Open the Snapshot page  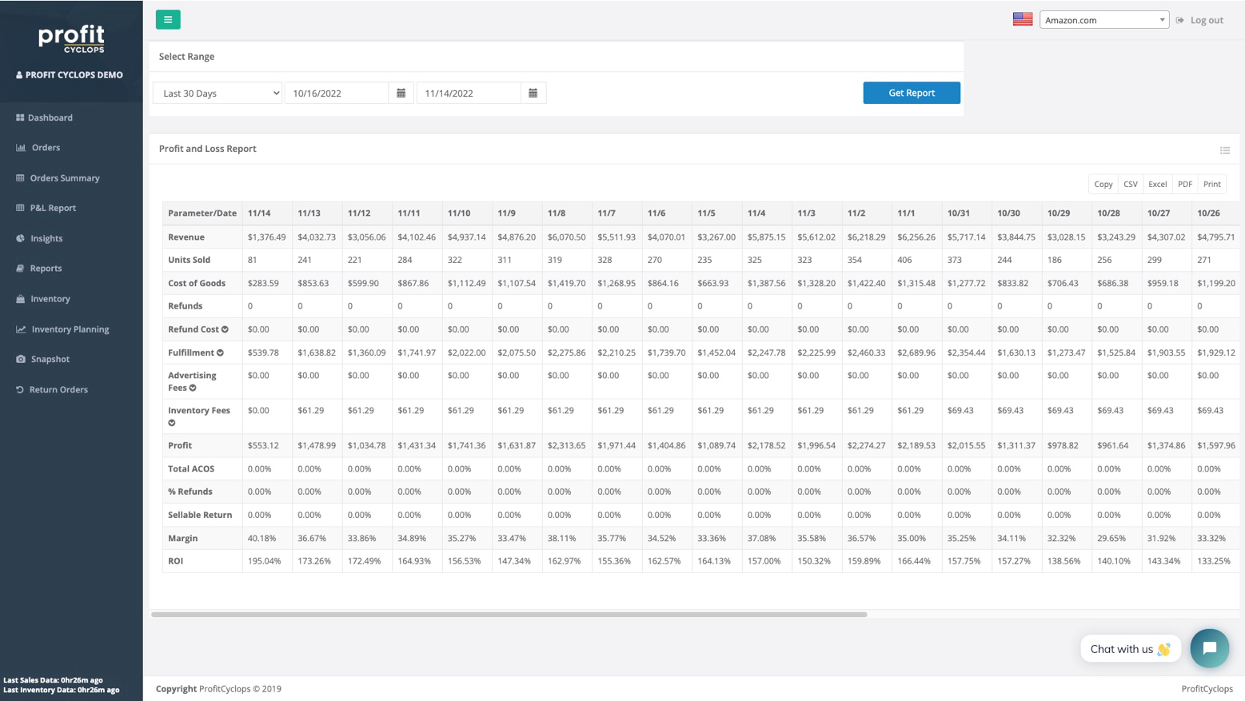click(50, 359)
